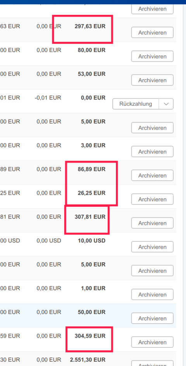
Task: Click Archivieren beside 26,25 EUR
Action: [x=152, y=199]
